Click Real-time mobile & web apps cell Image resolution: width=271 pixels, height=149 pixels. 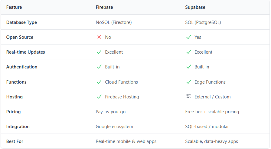[x=126, y=141]
